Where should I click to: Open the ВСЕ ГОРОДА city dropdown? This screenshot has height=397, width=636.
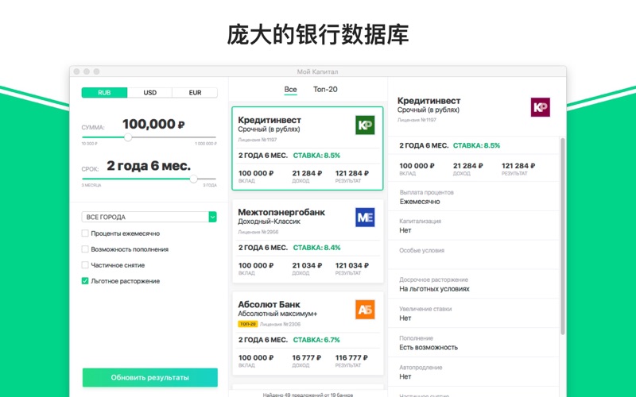pyautogui.click(x=149, y=217)
